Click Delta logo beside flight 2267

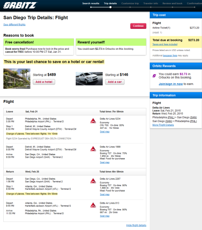point(93,181)
